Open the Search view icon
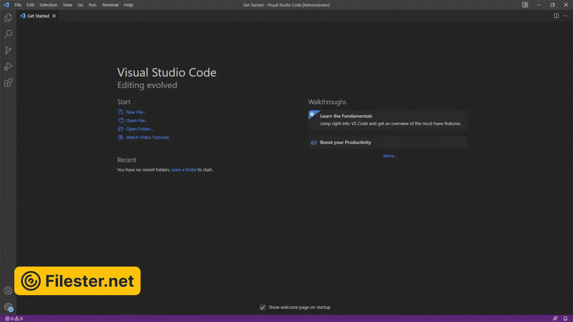This screenshot has width=573, height=322. [x=8, y=34]
